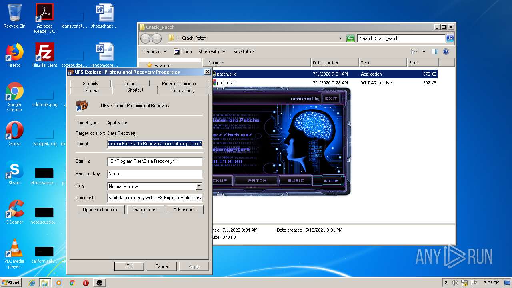Open address bar history dropdown arrow
Image resolution: width=512 pixels, height=288 pixels.
pos(340,38)
